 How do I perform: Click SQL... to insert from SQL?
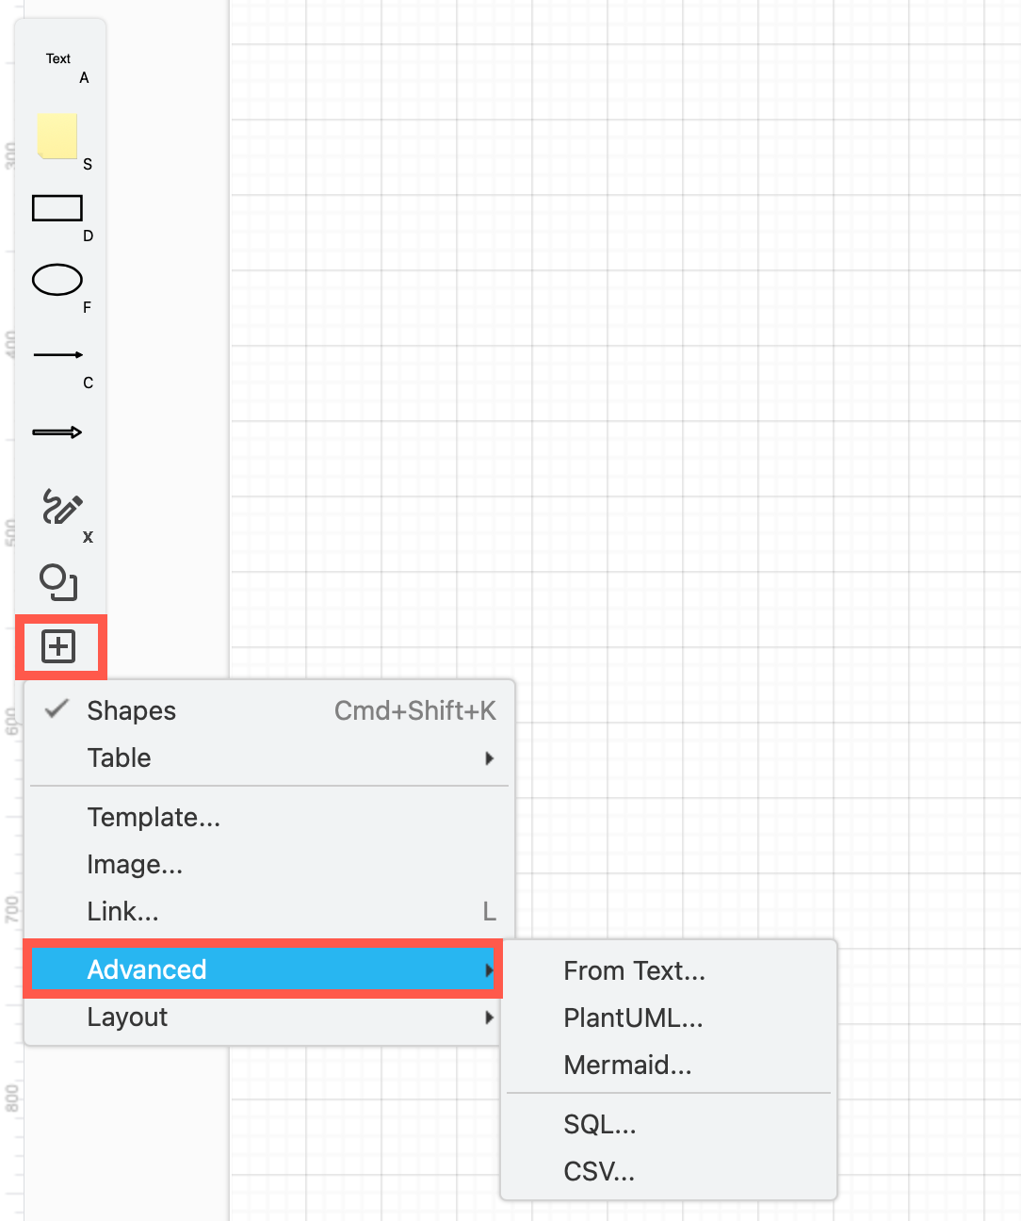(x=600, y=1123)
